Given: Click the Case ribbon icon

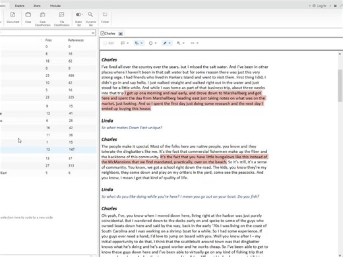Looking at the screenshot, I should tap(28, 14).
